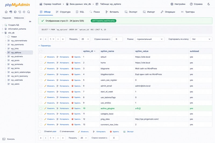Click the Сервер: localhost breadcrumb icon
This screenshot has width=215, height=143.
[x=41, y=4]
